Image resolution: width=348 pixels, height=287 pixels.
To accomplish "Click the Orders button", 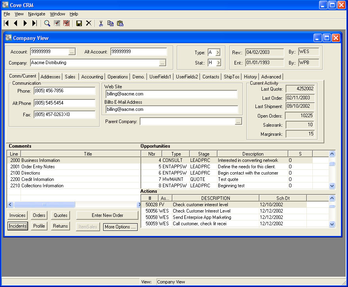I will [x=39, y=215].
